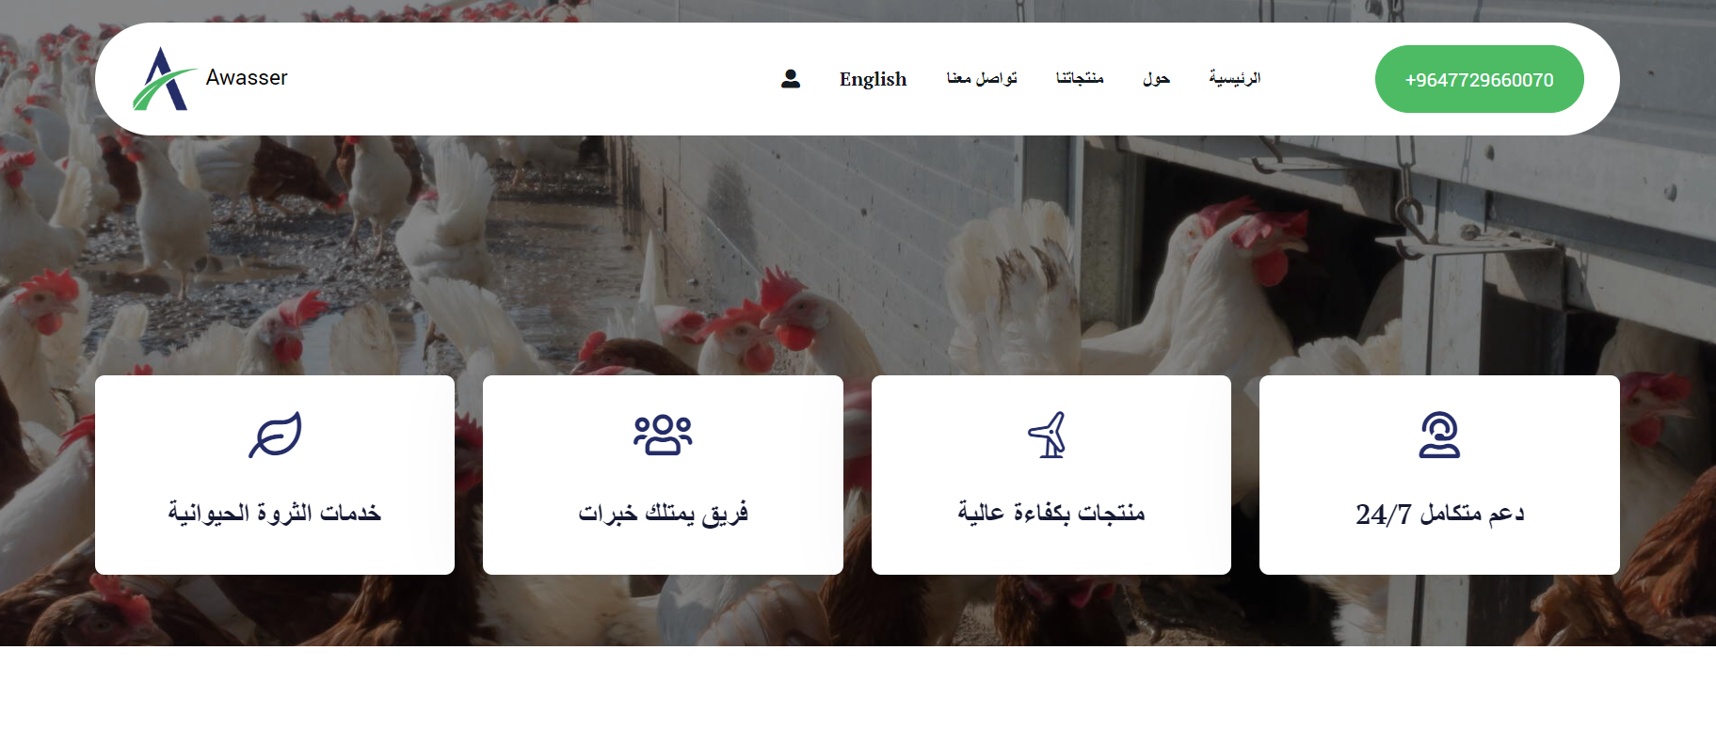Open the user account icon
The image size is (1716, 745).
click(x=791, y=79)
